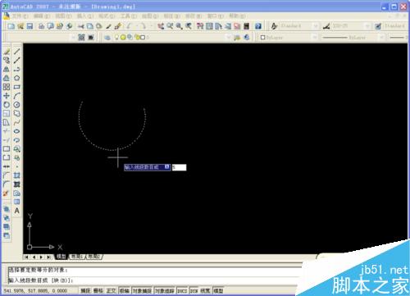
Task: Open the 文件(F) menu
Action: 20,16
